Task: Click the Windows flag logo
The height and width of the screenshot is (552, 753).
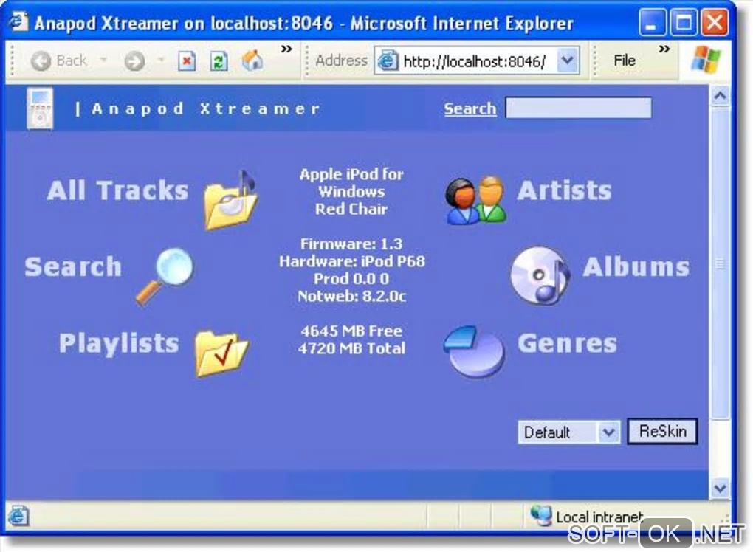Action: 706,60
